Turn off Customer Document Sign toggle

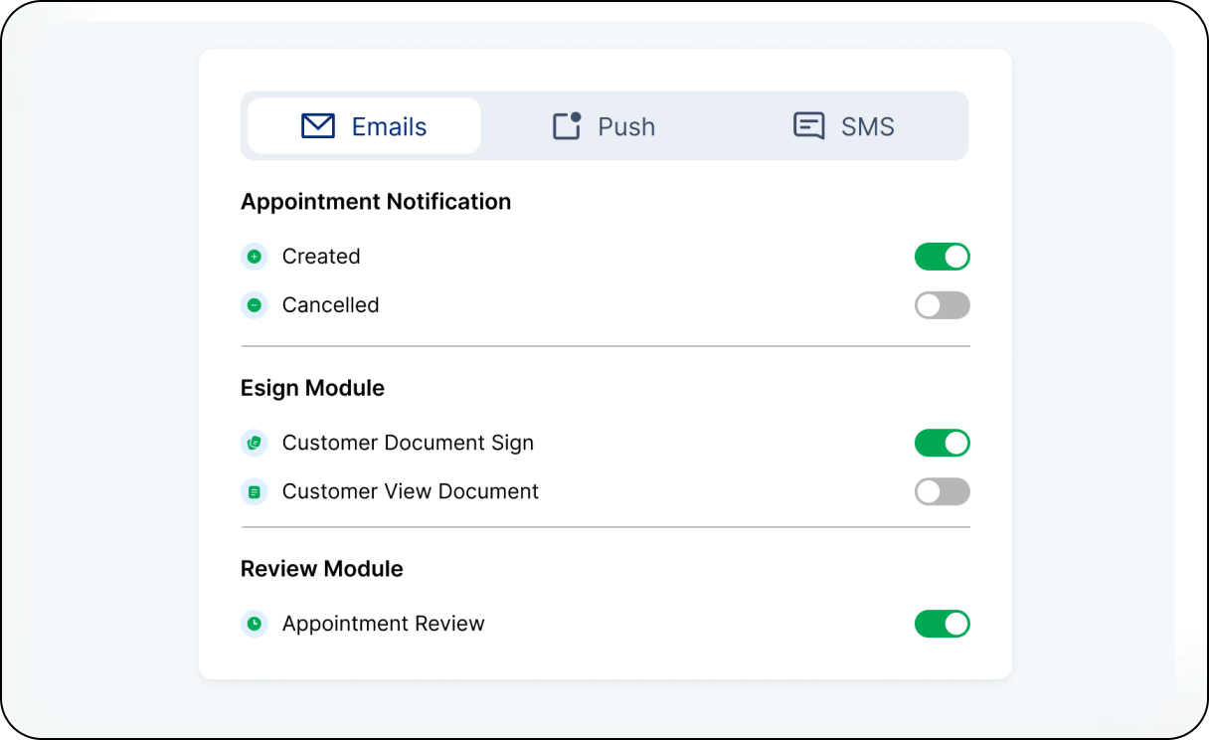[942, 443]
